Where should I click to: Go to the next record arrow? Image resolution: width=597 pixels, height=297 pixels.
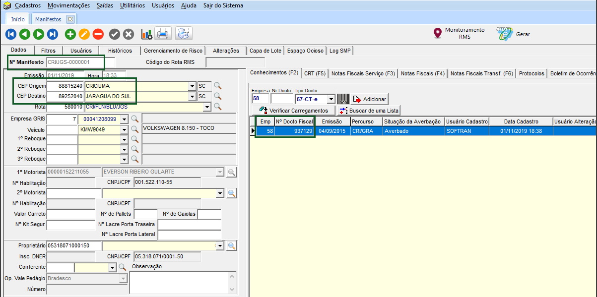click(x=39, y=34)
